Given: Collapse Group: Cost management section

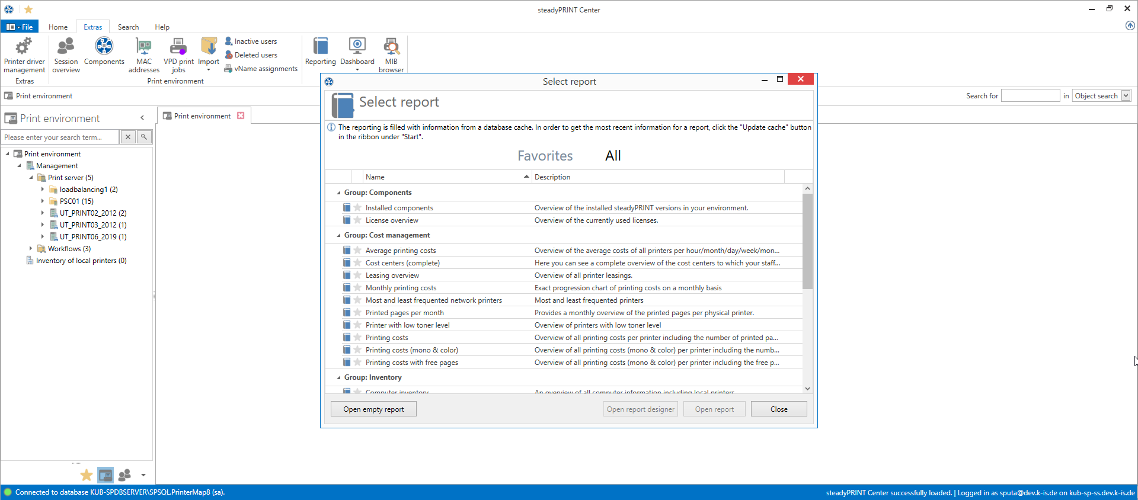Looking at the screenshot, I should coord(339,235).
